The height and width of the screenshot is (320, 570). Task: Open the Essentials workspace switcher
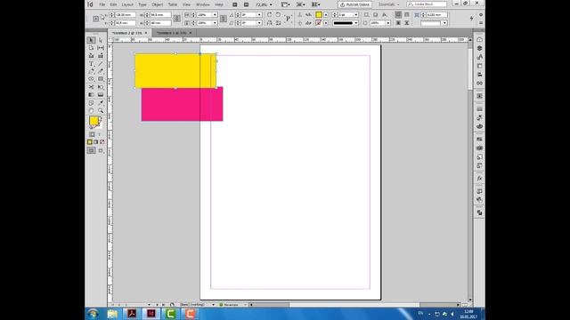[x=388, y=4]
